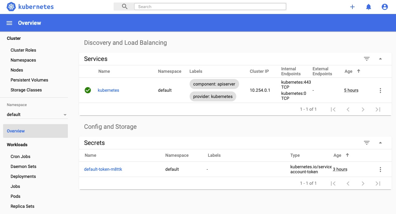Open the create resource plus icon

tap(352, 7)
